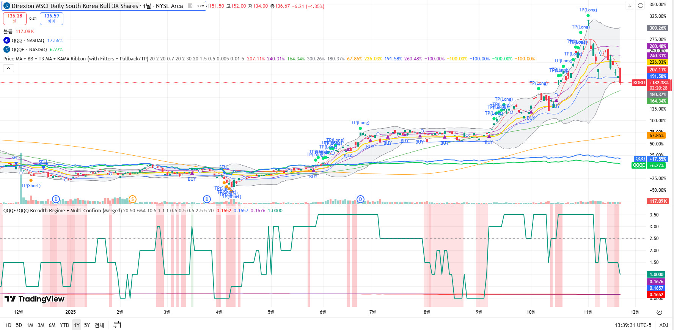Toggle ADJ dividend adjustment
The width and height of the screenshot is (674, 330).
point(664,325)
